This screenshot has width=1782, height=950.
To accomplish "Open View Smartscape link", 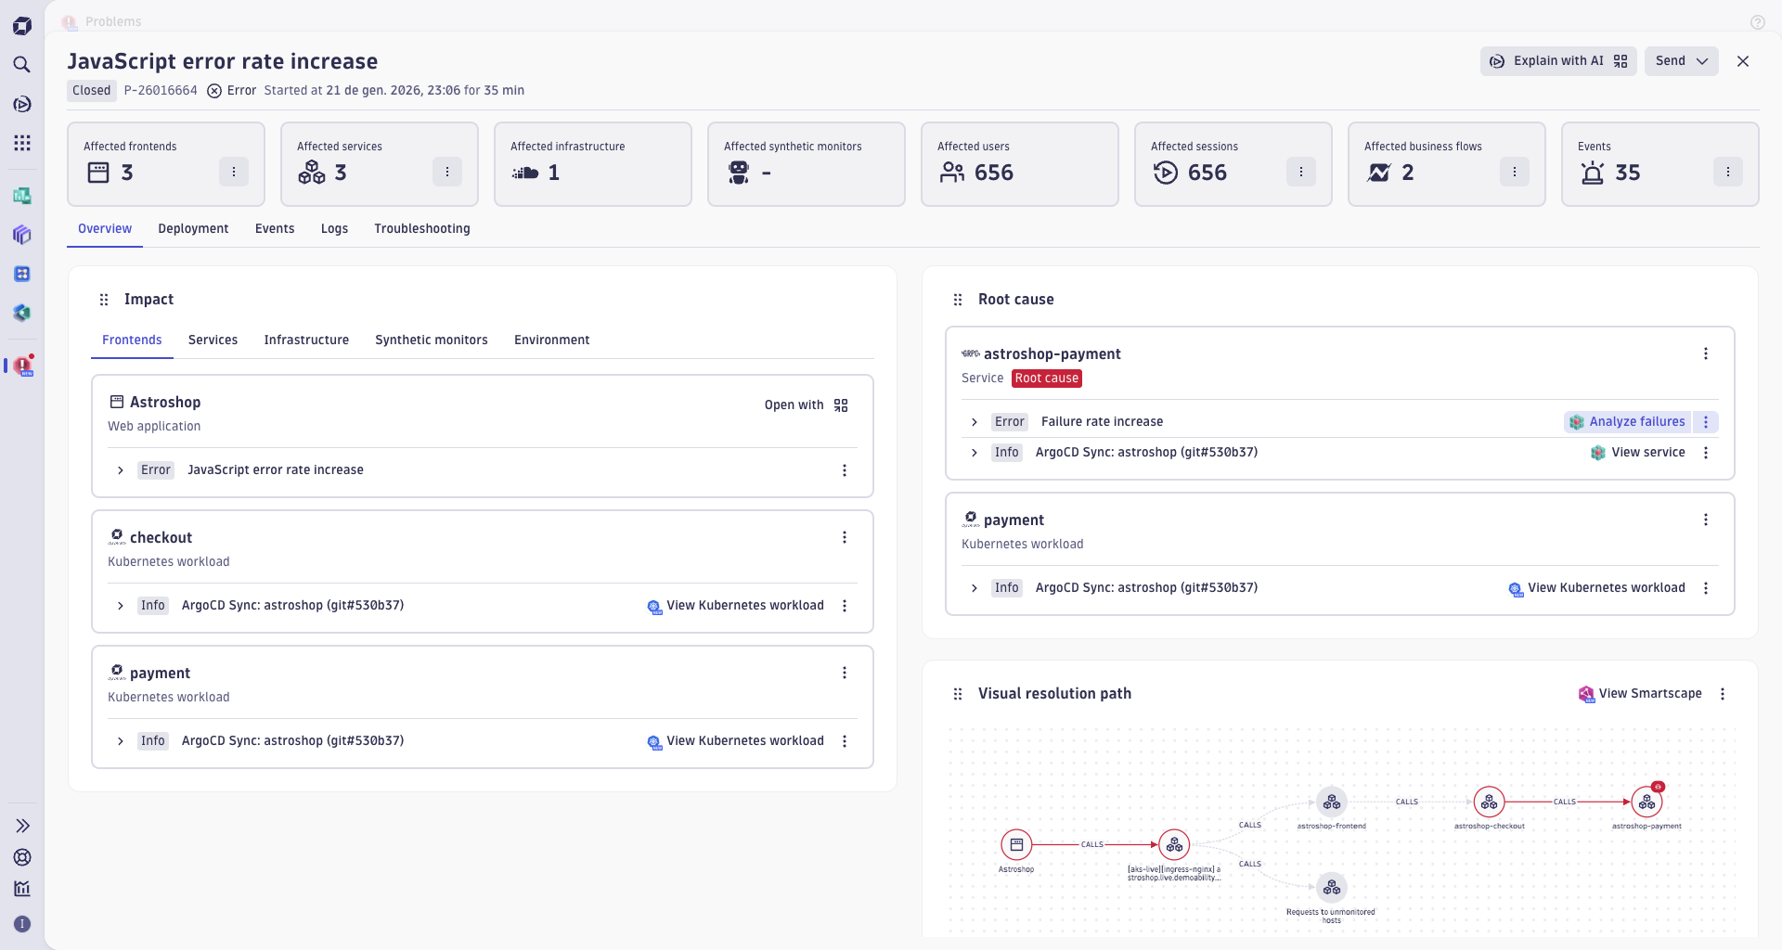I will pos(1640,694).
